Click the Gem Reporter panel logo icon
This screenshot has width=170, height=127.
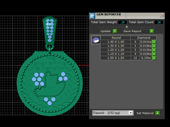point(92,16)
